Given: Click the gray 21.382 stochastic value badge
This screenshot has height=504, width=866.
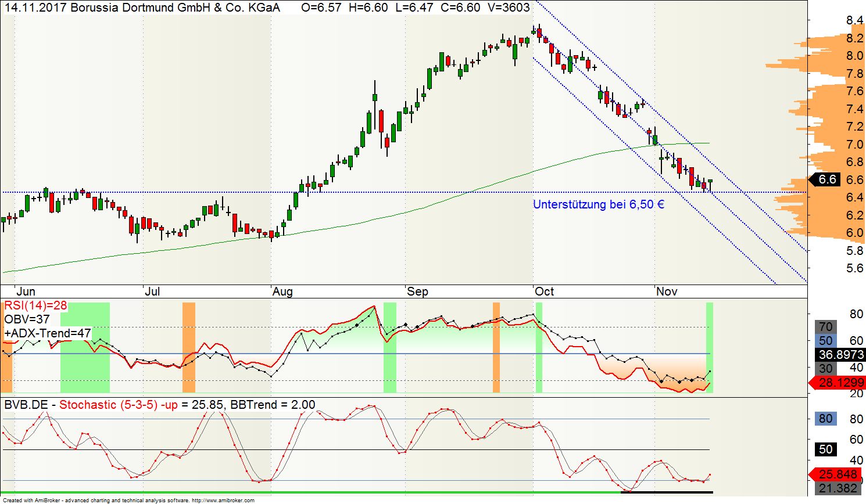Looking at the screenshot, I should [838, 489].
